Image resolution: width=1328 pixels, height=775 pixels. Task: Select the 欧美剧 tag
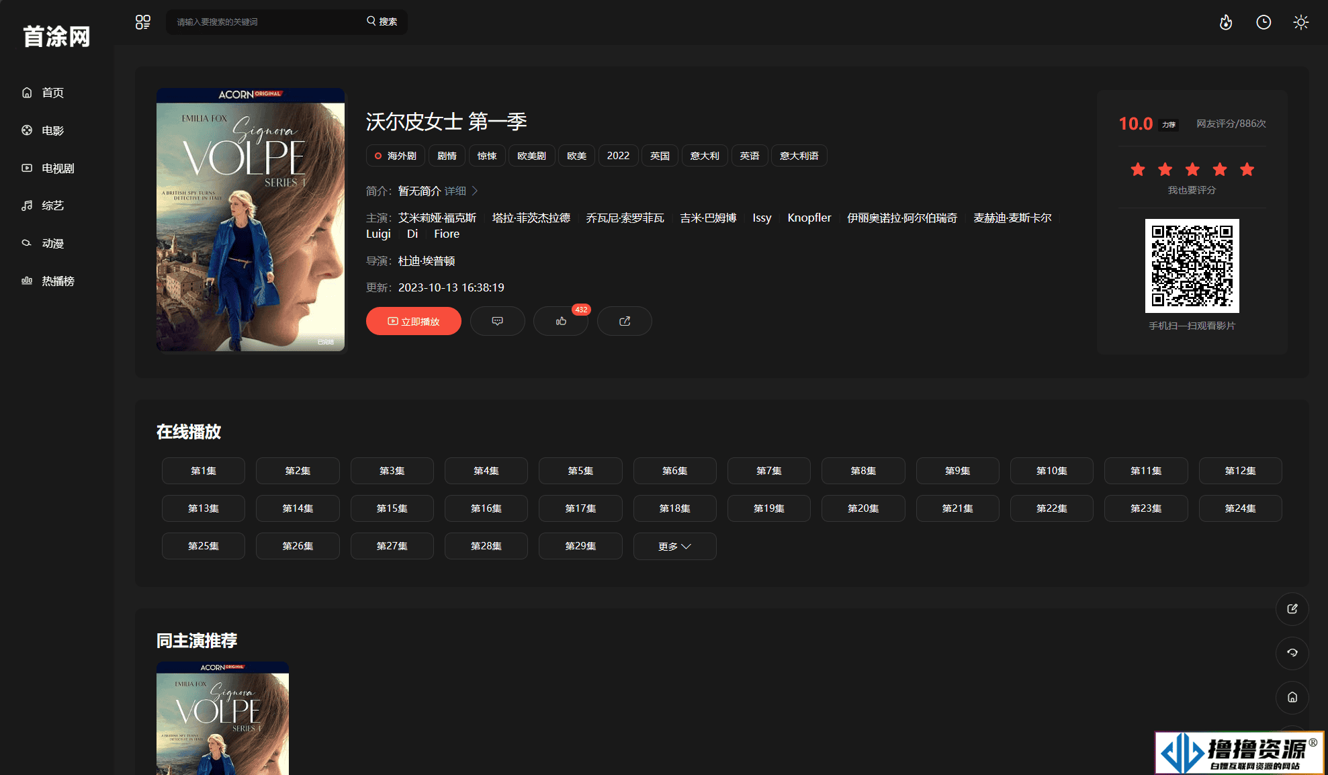point(531,156)
